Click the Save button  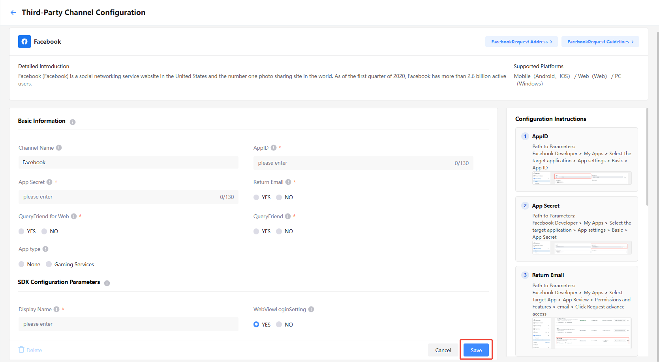tap(476, 350)
